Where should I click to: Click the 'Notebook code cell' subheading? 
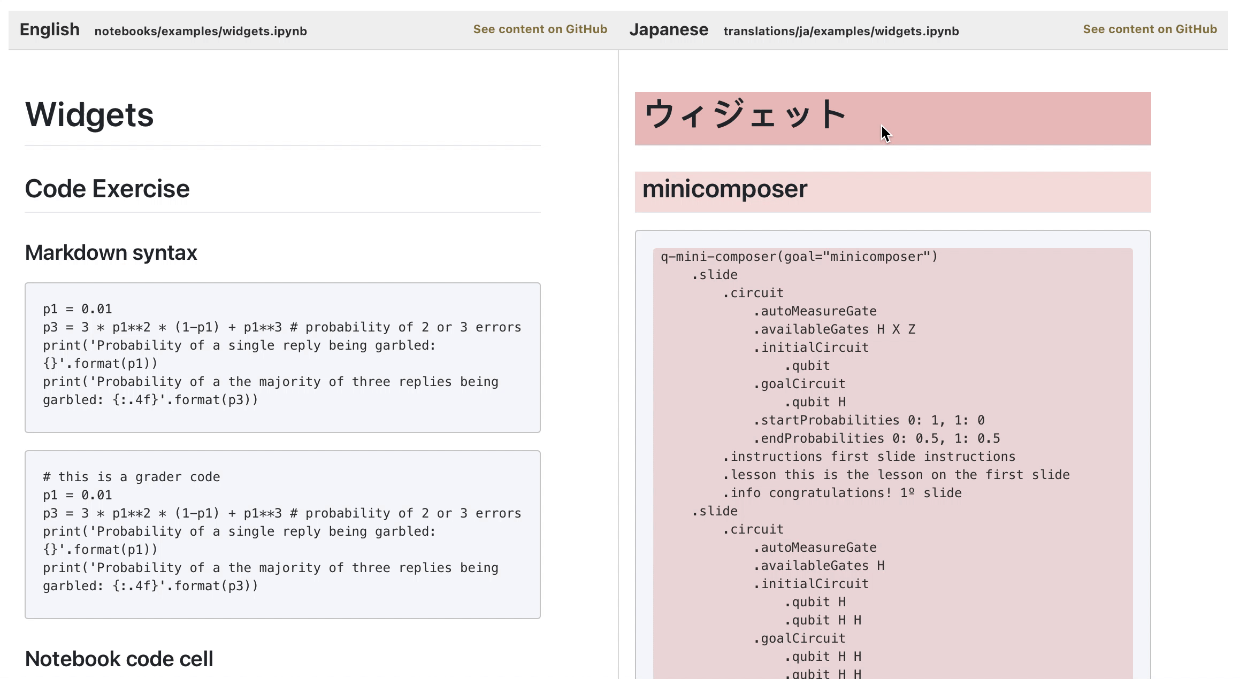119,659
